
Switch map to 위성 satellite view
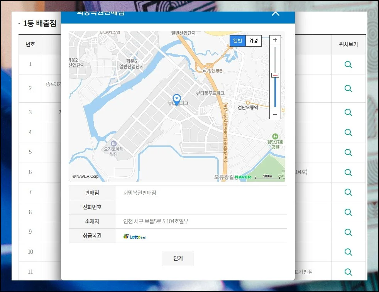254,41
